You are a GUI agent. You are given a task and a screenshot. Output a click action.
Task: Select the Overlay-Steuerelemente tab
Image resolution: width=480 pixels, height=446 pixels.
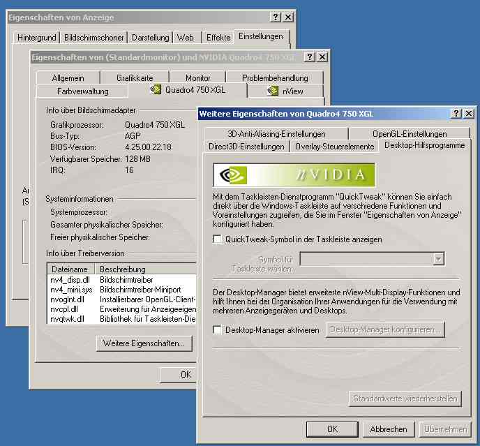point(334,147)
